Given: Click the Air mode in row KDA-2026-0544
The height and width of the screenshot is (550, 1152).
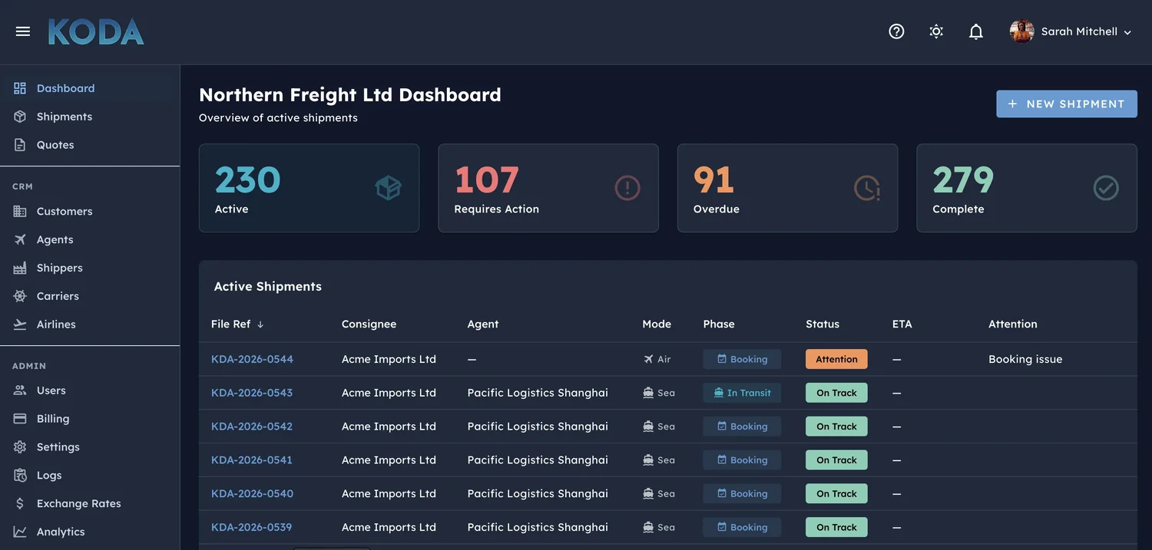Looking at the screenshot, I should tap(657, 359).
